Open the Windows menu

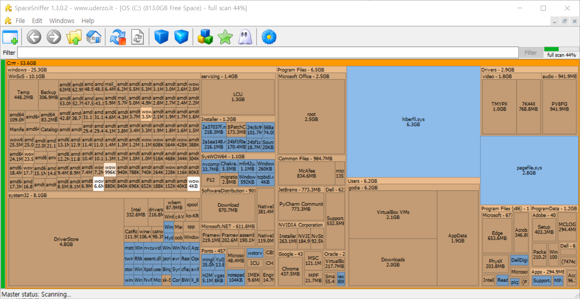click(62, 21)
